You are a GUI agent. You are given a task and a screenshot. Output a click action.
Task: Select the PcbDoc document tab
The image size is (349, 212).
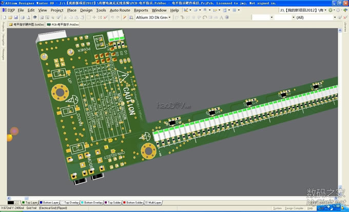click(x=64, y=24)
